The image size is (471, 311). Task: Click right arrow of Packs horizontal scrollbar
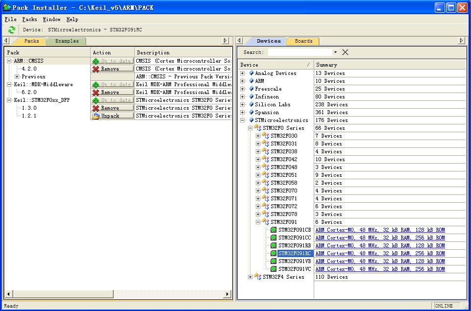click(x=227, y=293)
